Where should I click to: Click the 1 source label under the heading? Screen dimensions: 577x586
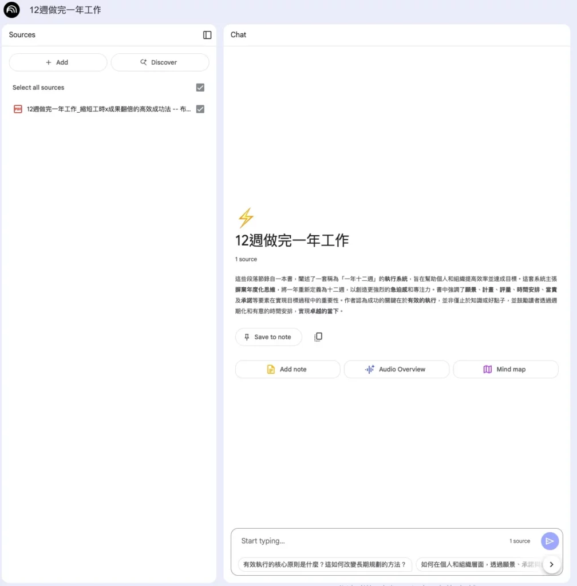coord(246,259)
